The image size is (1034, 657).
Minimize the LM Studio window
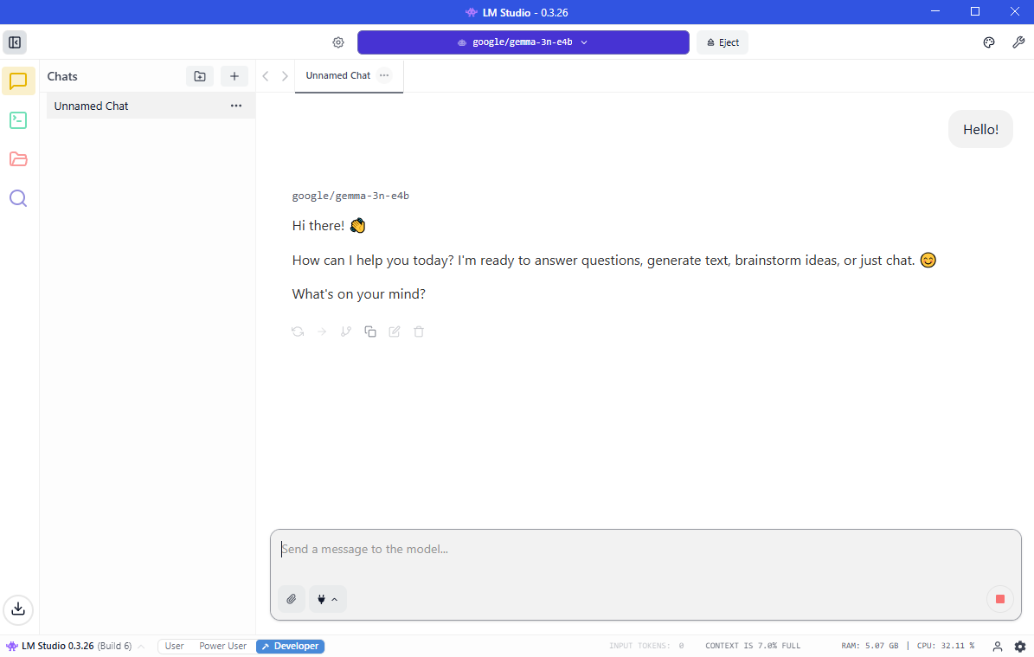[935, 12]
